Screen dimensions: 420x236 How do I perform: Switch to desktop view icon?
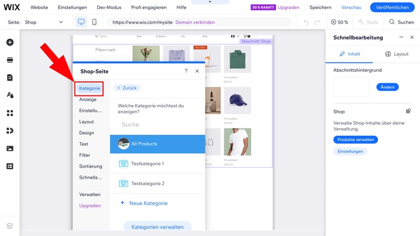point(81,22)
